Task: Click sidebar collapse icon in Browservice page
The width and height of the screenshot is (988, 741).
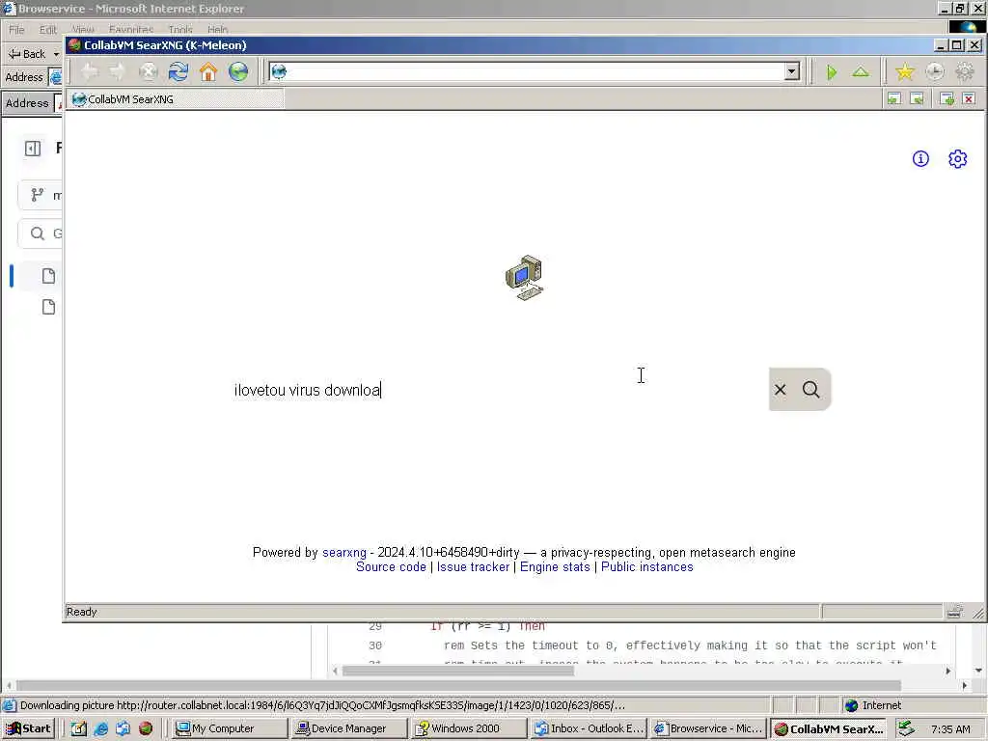Action: coord(33,148)
